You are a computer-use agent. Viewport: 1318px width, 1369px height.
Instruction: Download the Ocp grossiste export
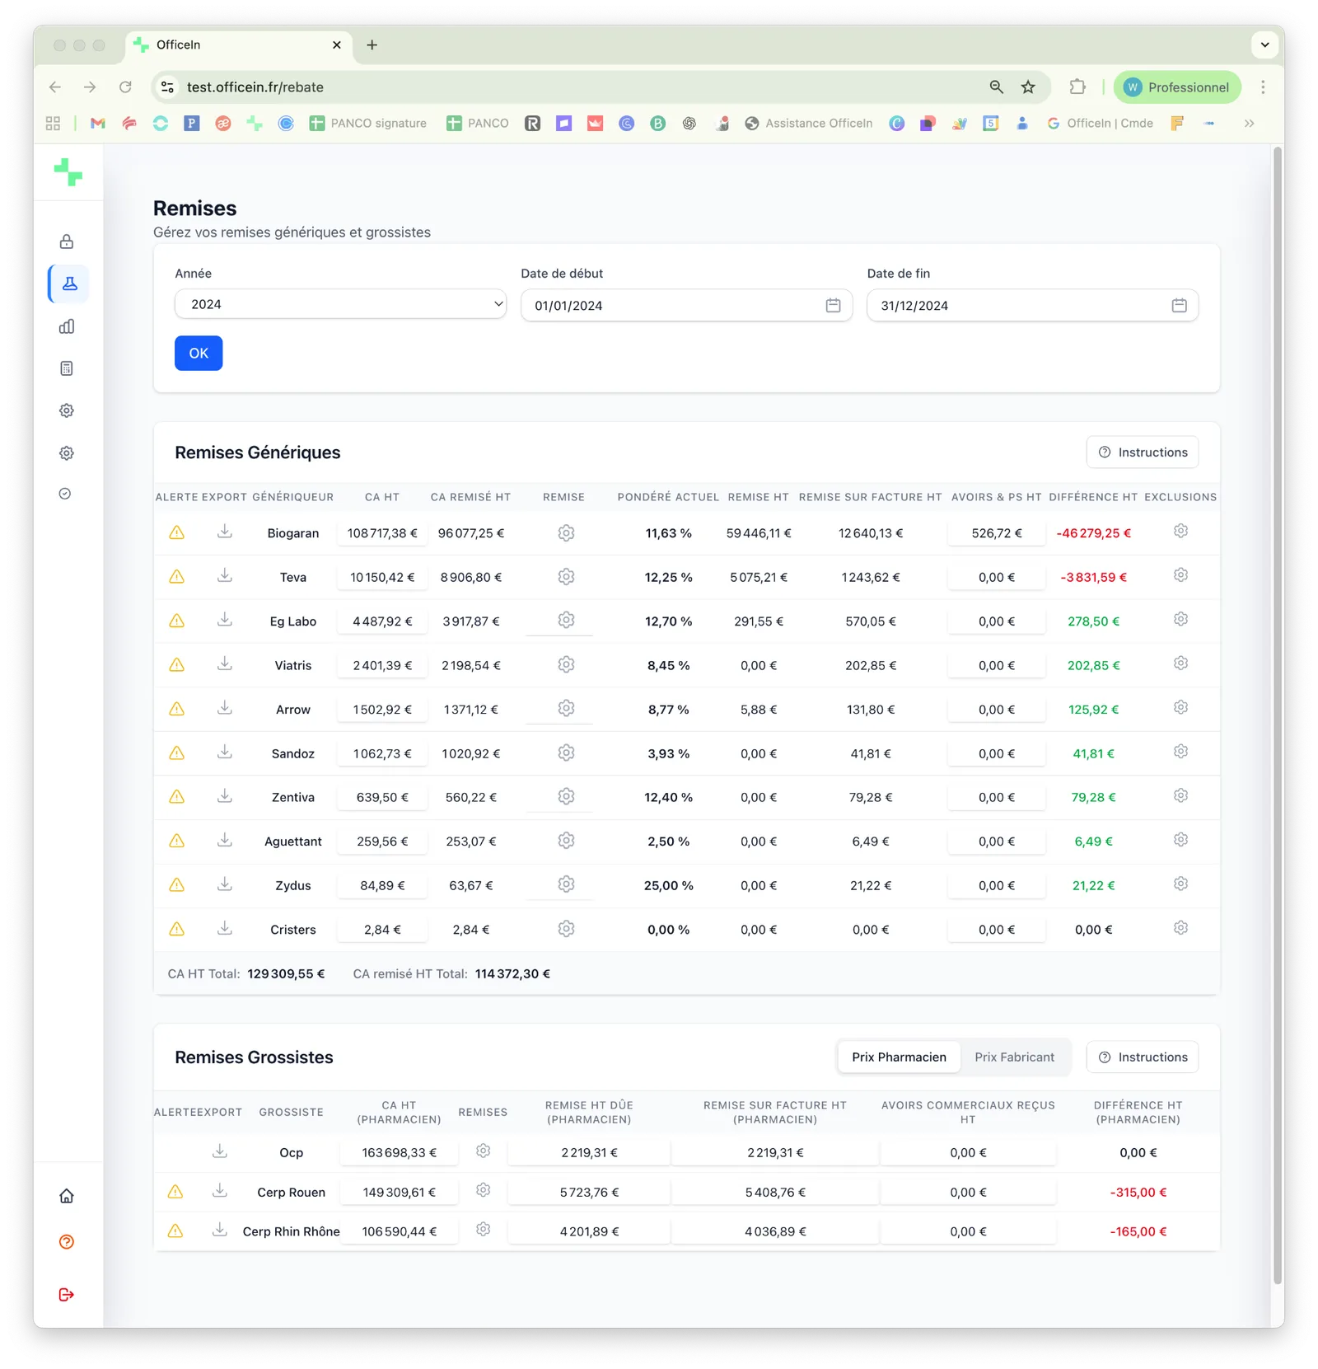pyautogui.click(x=220, y=1151)
